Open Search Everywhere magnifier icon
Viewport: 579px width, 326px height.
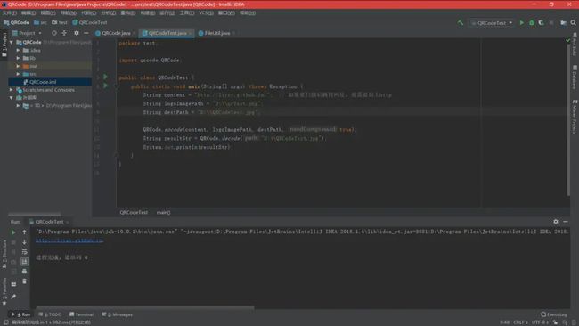[x=573, y=23]
